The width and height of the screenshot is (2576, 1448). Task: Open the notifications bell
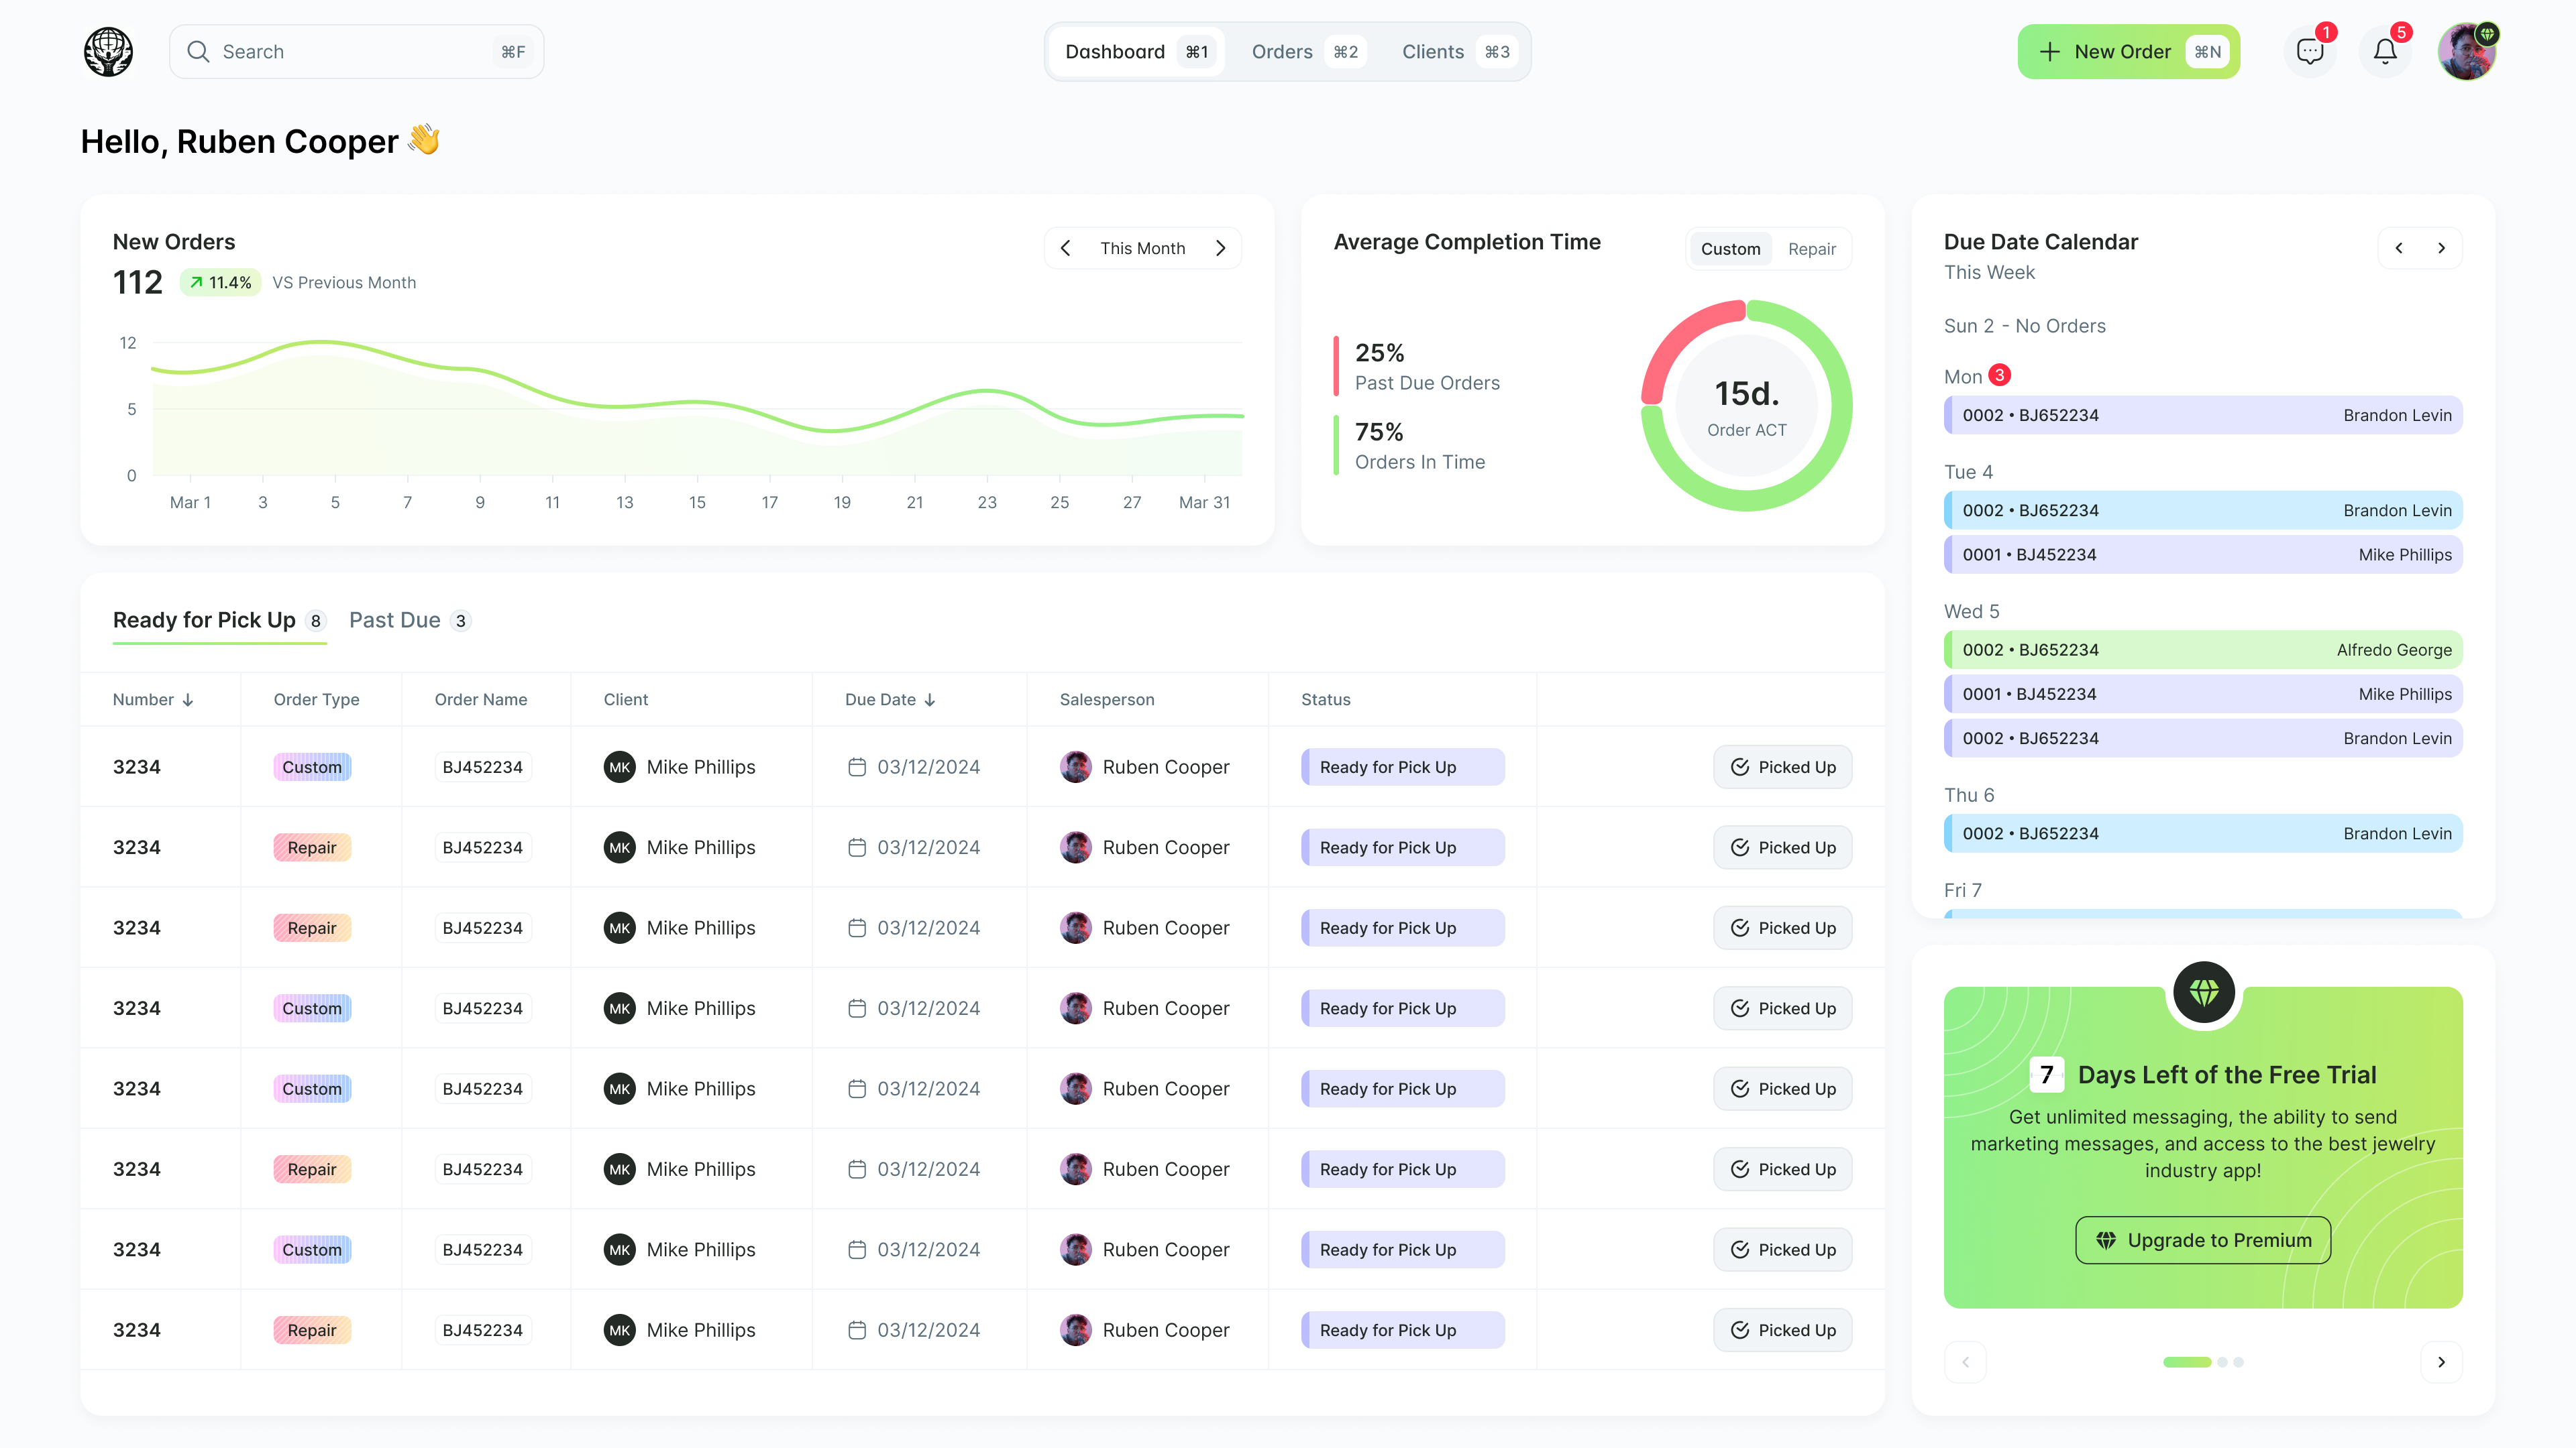click(2385, 52)
